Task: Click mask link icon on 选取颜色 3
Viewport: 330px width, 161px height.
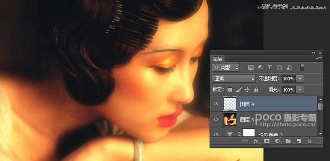Action: [239, 134]
